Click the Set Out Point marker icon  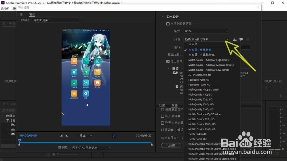(66, 135)
